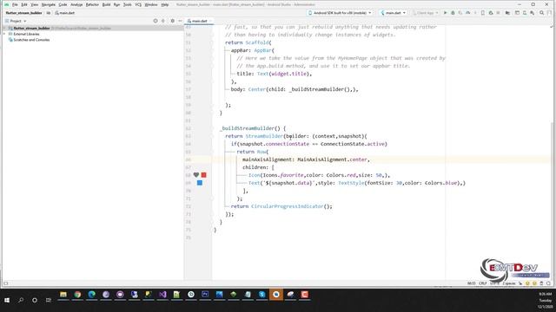Viewport: 556px width, 312px height.
Task: Open the File menu
Action: [x=15, y=4]
